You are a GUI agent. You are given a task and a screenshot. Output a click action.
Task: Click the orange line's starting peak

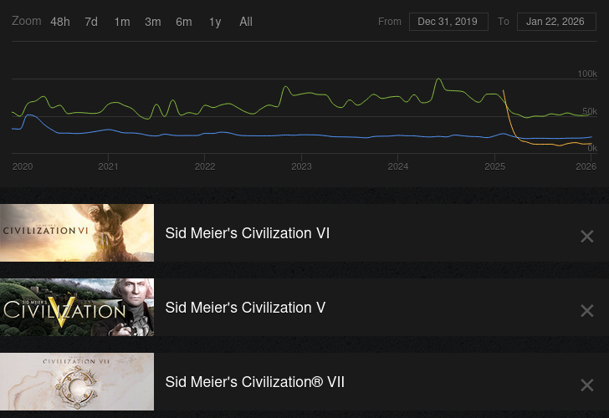click(x=504, y=90)
